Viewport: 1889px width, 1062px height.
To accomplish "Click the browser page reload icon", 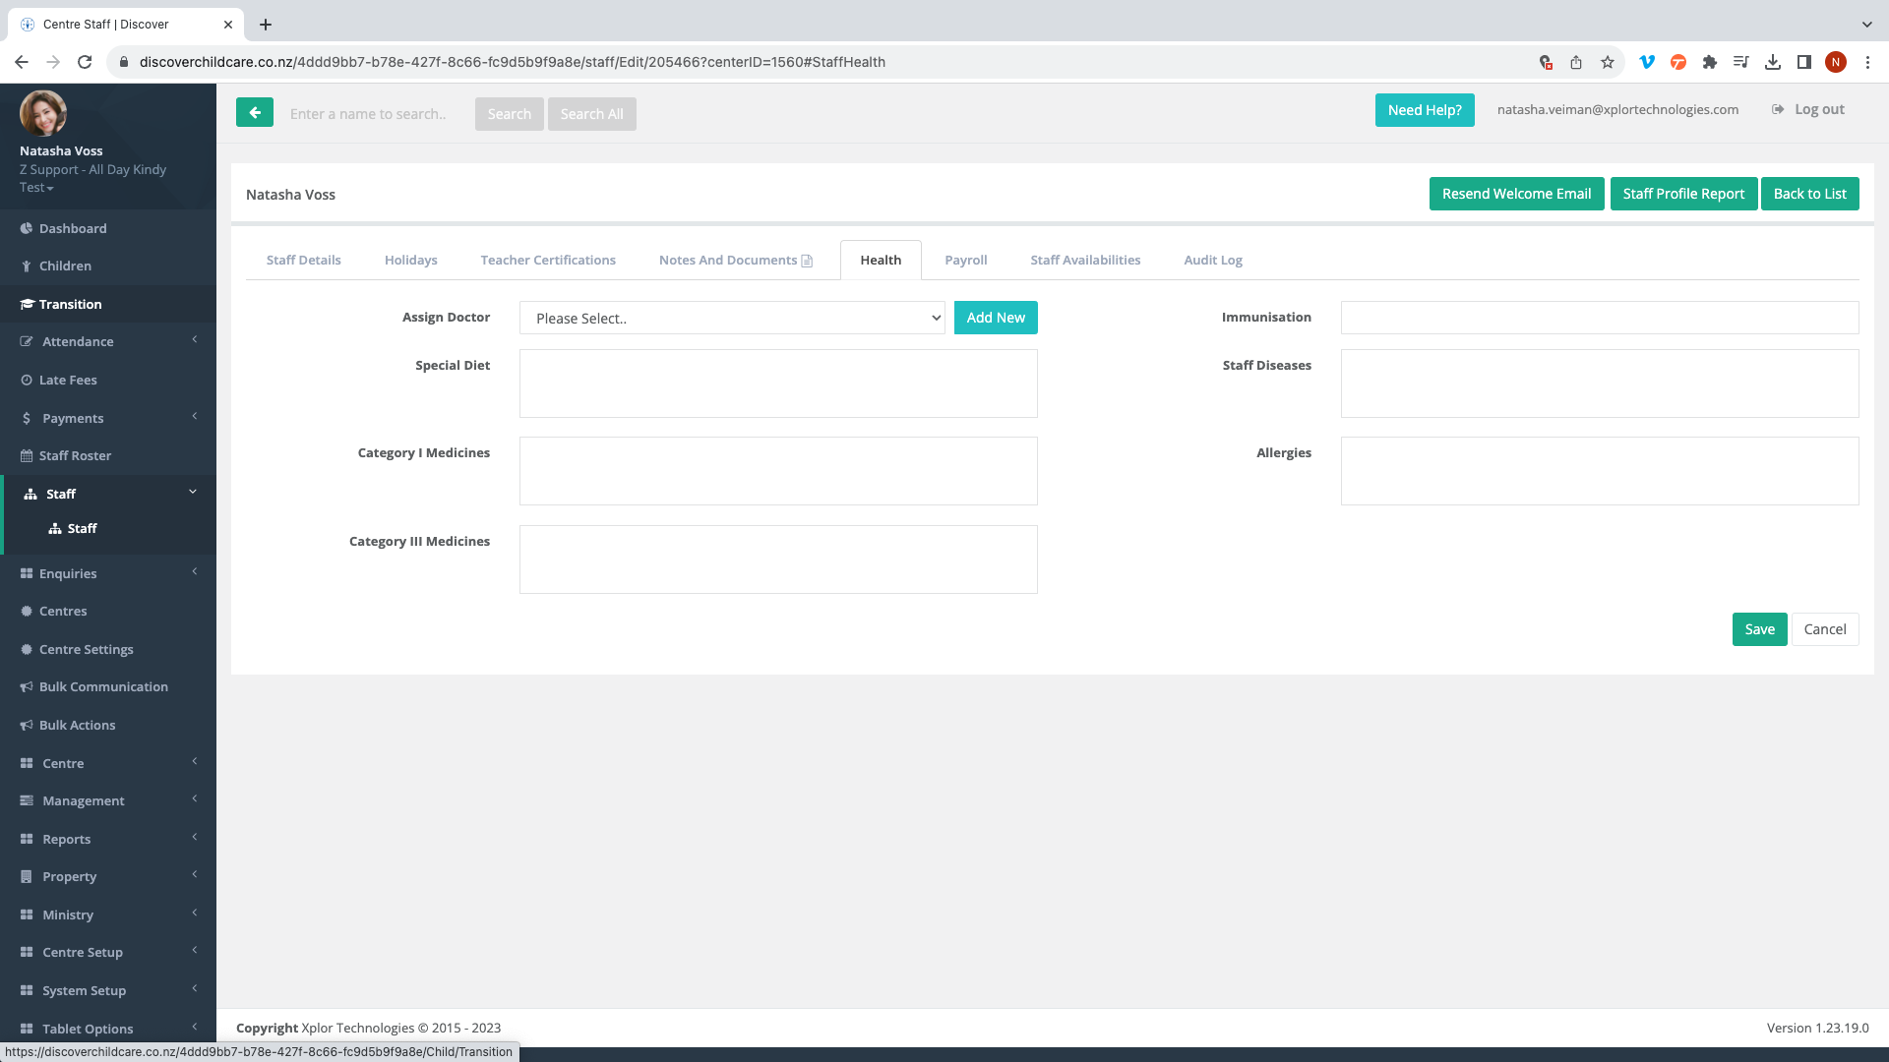I will click(x=85, y=62).
